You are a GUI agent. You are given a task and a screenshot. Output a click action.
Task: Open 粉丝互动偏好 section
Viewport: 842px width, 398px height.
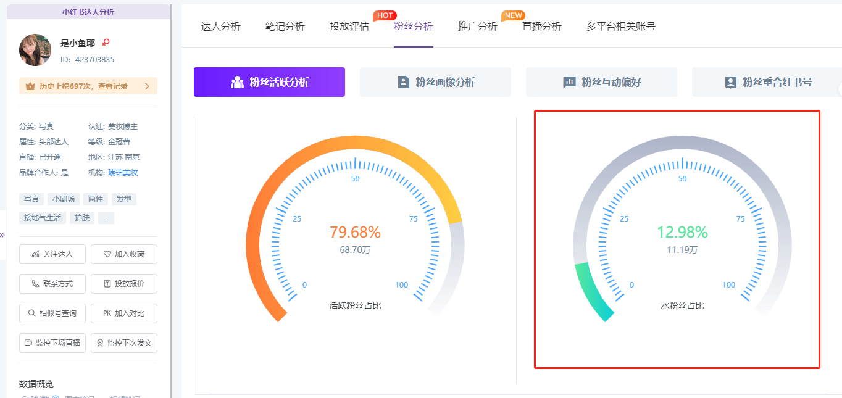coord(601,82)
